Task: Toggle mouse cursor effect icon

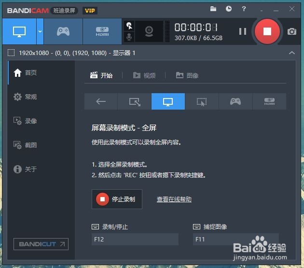Action: pyautogui.click(x=129, y=26)
